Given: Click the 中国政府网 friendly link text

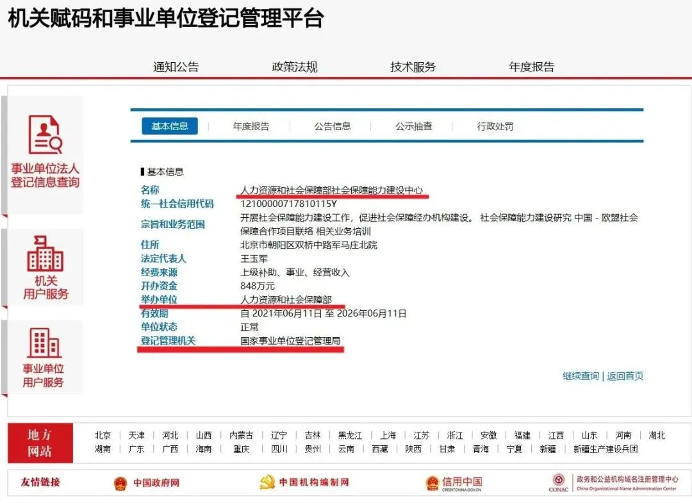Looking at the screenshot, I should 156,483.
